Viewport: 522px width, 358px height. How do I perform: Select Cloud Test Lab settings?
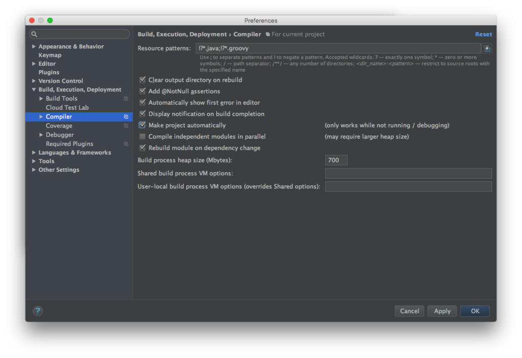[x=67, y=108]
